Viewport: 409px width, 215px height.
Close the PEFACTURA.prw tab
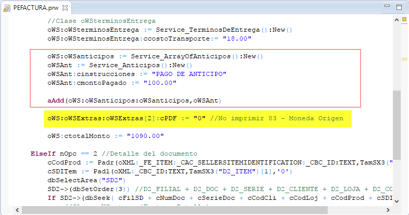tap(65, 8)
